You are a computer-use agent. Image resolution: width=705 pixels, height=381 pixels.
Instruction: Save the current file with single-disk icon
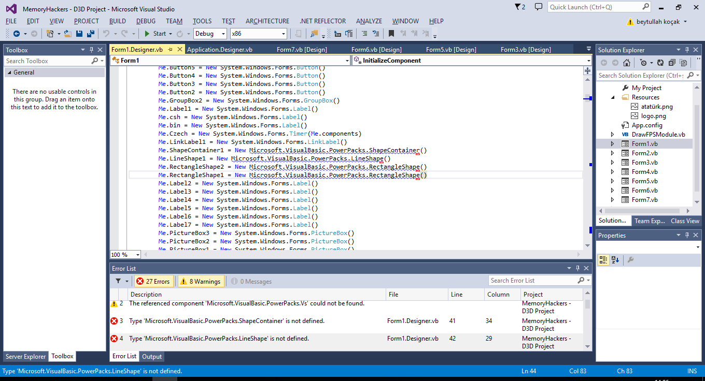(x=79, y=34)
